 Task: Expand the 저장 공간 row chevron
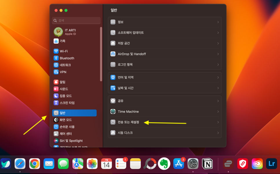(218, 43)
